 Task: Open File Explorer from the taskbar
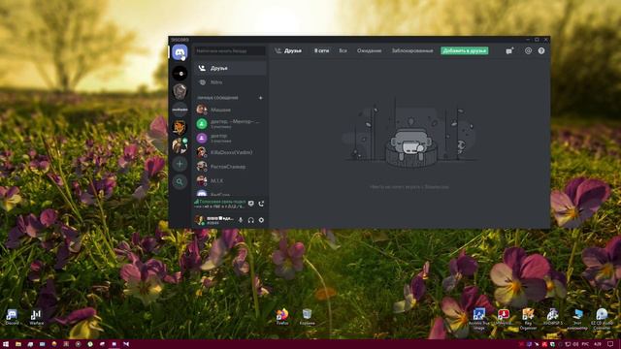click(x=18, y=344)
